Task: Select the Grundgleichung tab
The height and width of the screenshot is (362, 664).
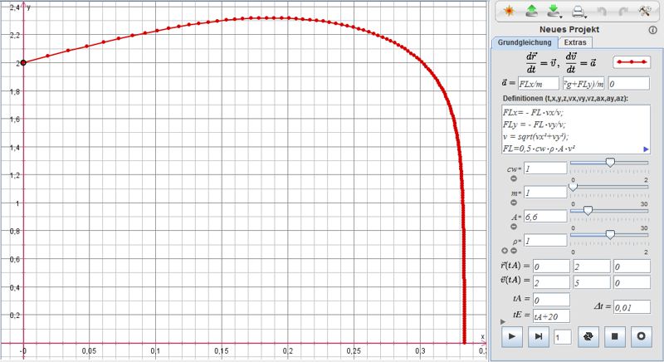Action: click(525, 42)
